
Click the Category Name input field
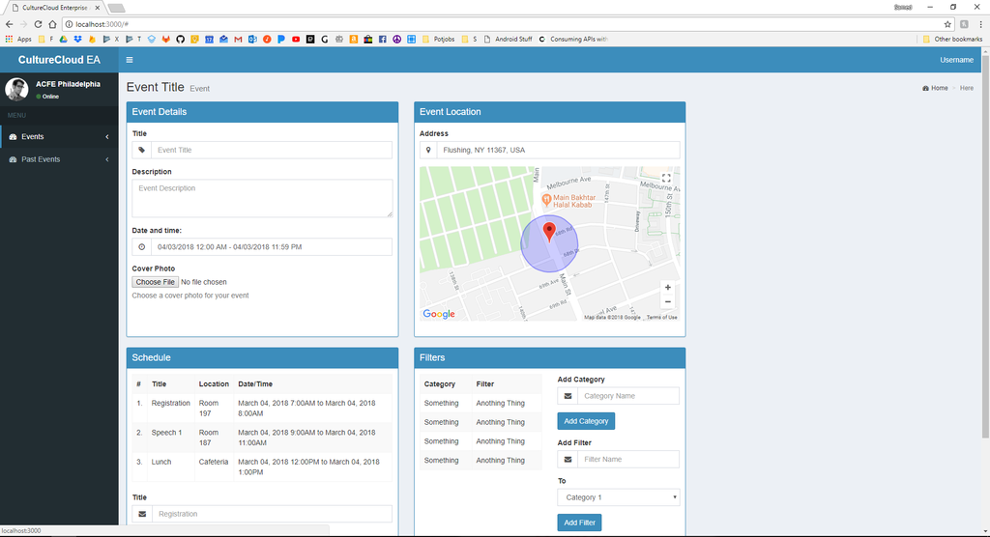[628, 396]
